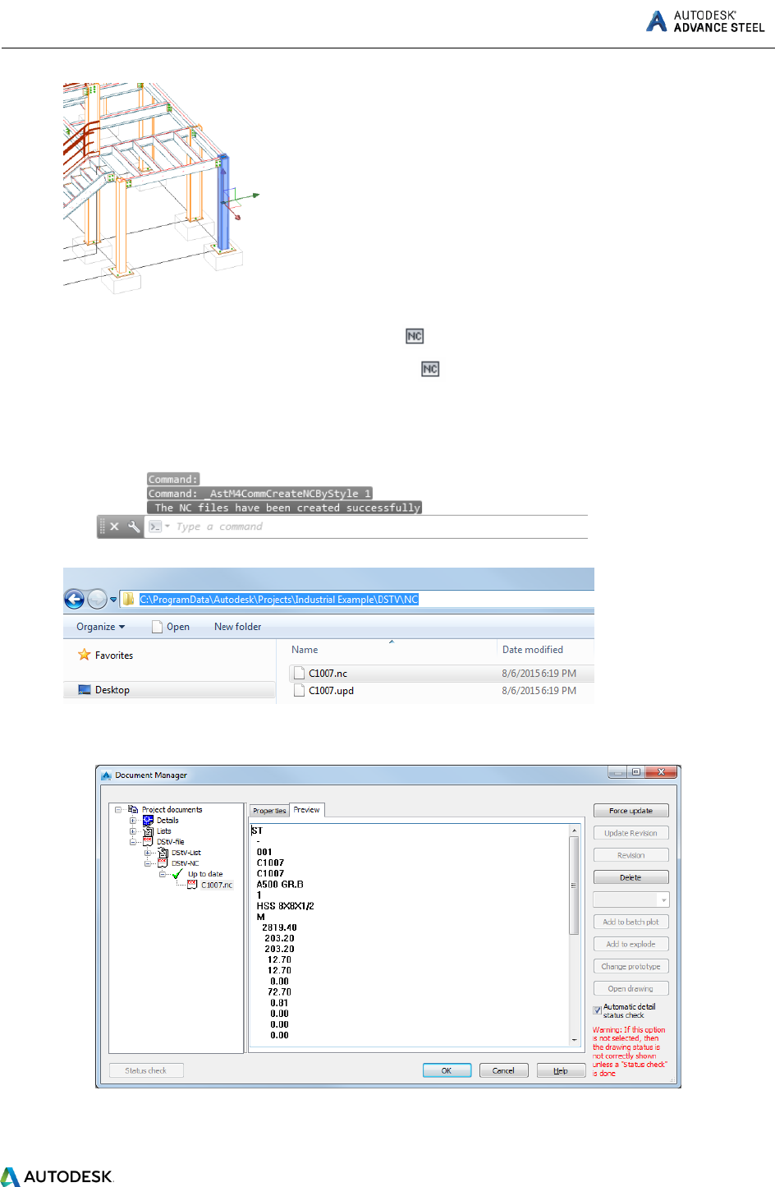The height and width of the screenshot is (1187, 775).
Task: Click the Project documents tree icon
Action: coord(133,809)
